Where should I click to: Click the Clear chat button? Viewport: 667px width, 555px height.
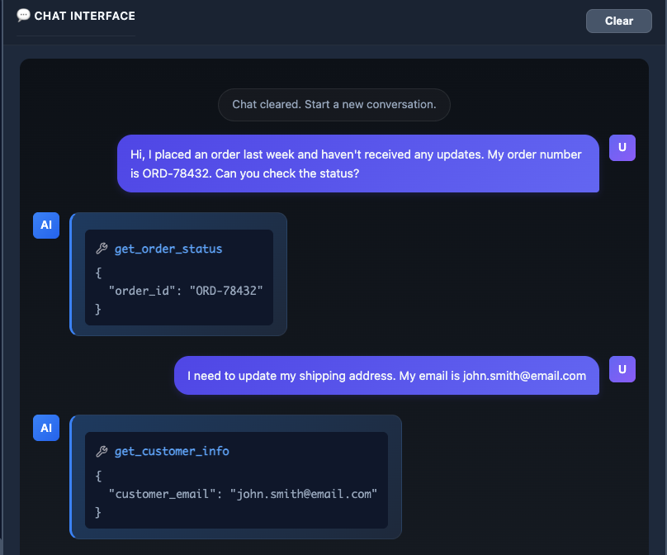tap(618, 21)
